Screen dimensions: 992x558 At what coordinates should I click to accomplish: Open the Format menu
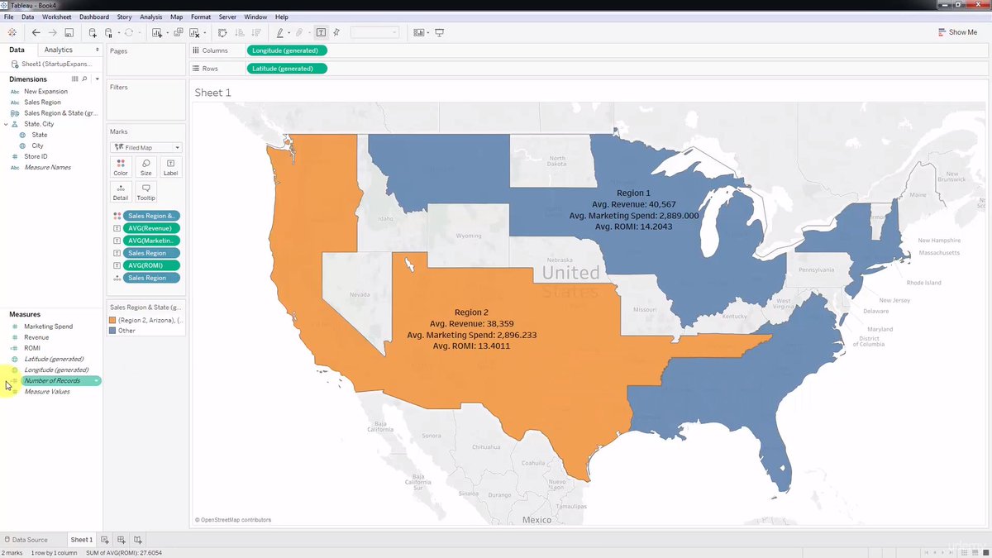point(201,17)
